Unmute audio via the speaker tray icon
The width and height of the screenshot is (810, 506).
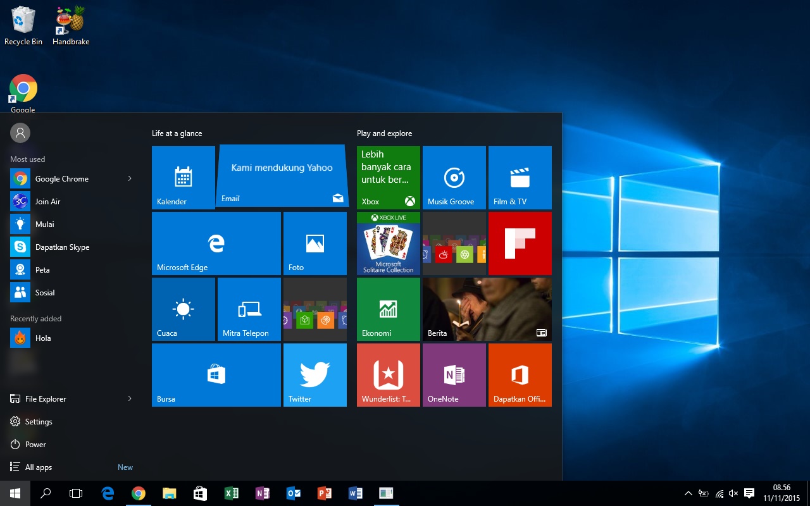[x=733, y=493]
